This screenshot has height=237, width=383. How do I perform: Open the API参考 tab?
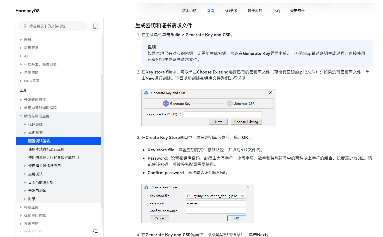point(231,11)
